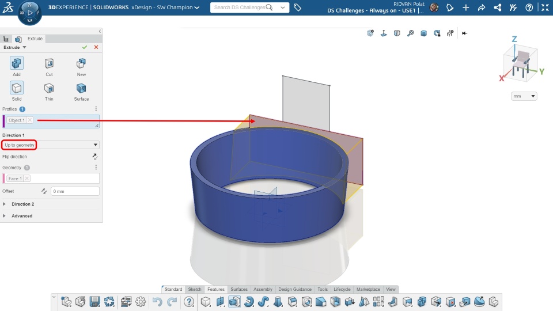Remove Face.1 from the Geometry list

click(27, 179)
